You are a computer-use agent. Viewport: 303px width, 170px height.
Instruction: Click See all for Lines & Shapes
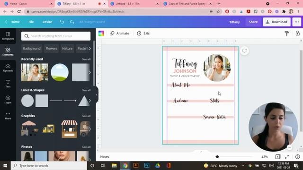pos(86,90)
